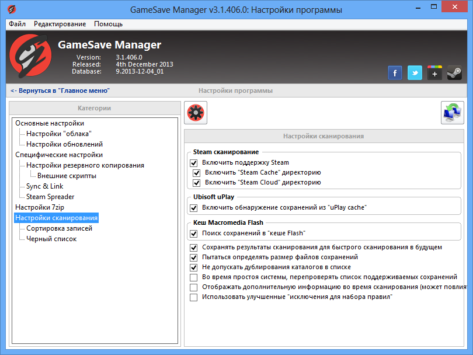This screenshot has width=473, height=355.
Task: Select Настройки 7zip category
Action: click(x=40, y=207)
